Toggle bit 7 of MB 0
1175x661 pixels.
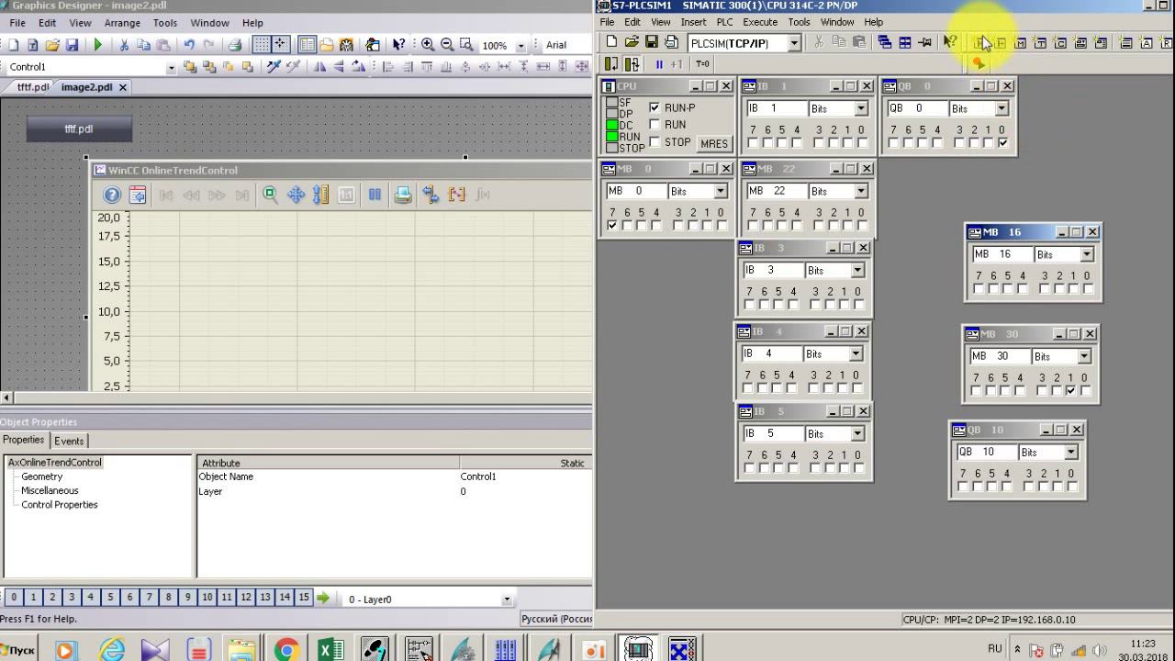point(612,226)
